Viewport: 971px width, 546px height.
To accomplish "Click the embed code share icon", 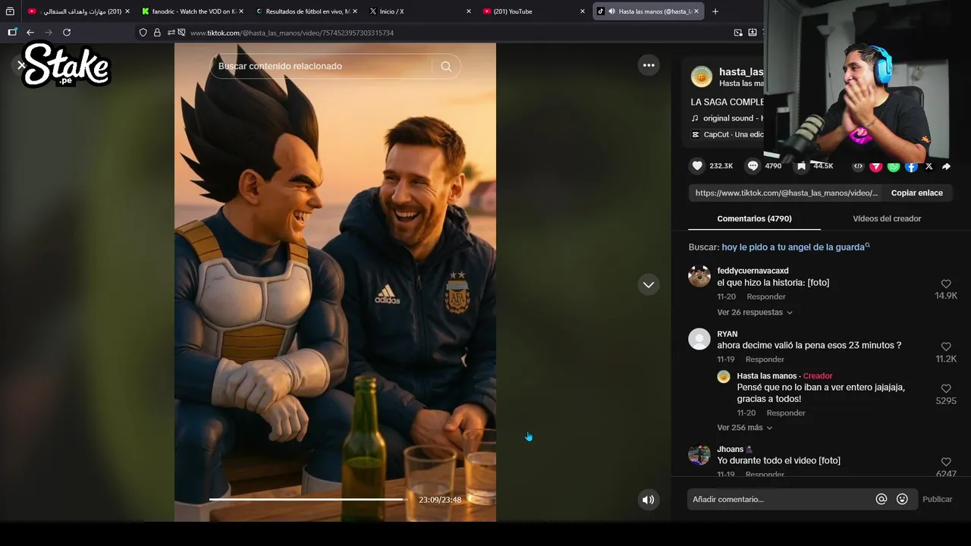I will coord(858,166).
